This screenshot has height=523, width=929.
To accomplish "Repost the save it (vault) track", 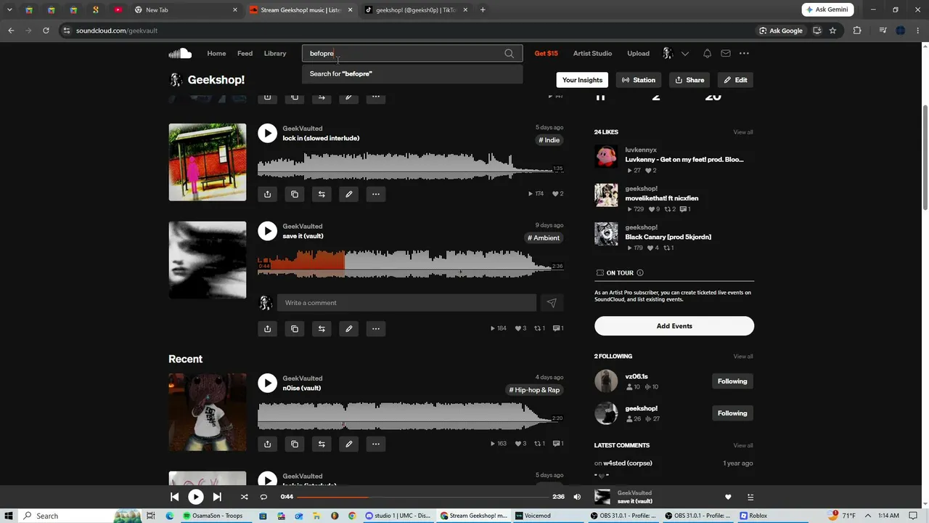I will click(322, 328).
